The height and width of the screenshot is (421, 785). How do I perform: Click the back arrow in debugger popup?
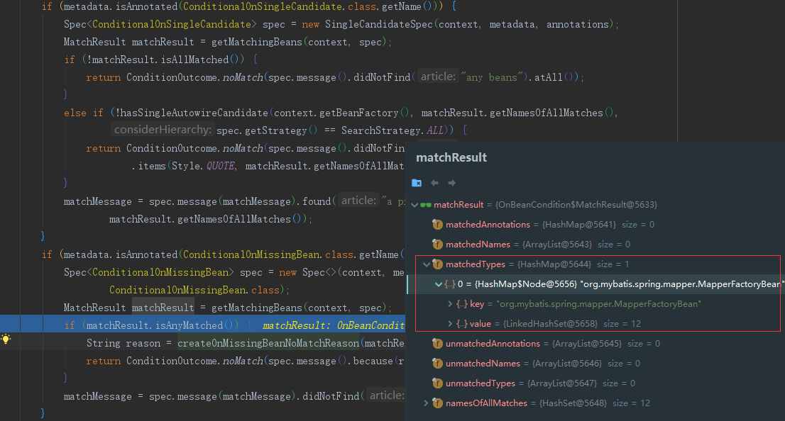pyautogui.click(x=434, y=183)
